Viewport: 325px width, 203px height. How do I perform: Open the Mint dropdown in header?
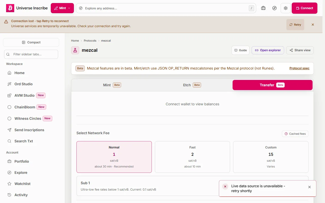pyautogui.click(x=62, y=8)
